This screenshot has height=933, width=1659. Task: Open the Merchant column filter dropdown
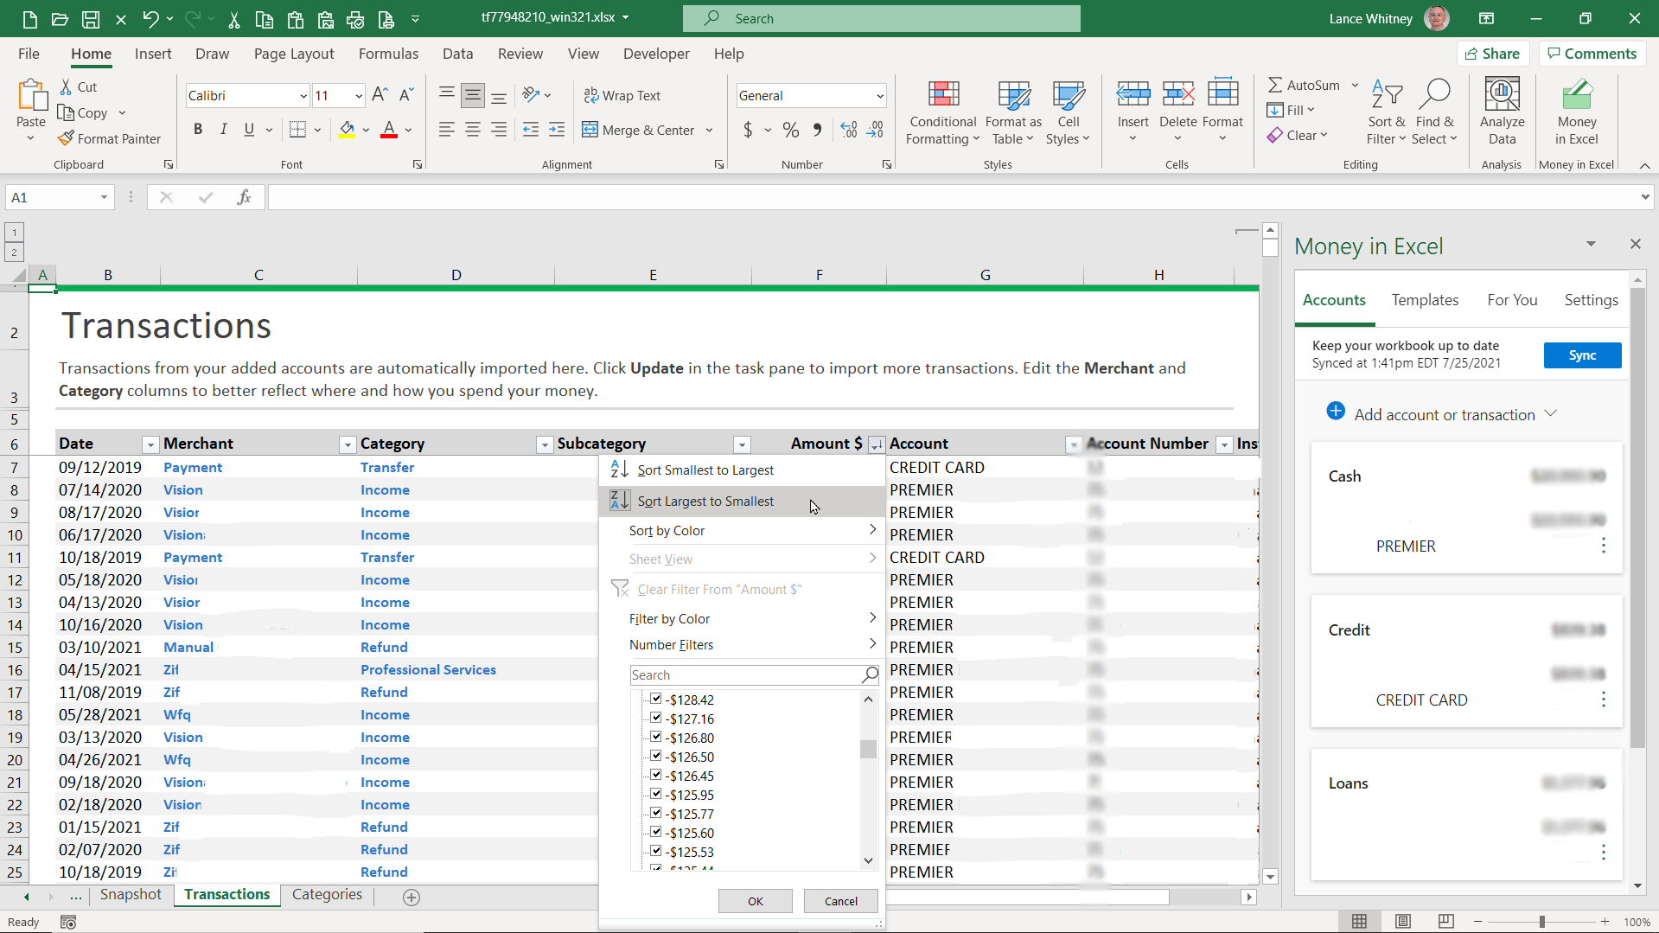click(348, 444)
